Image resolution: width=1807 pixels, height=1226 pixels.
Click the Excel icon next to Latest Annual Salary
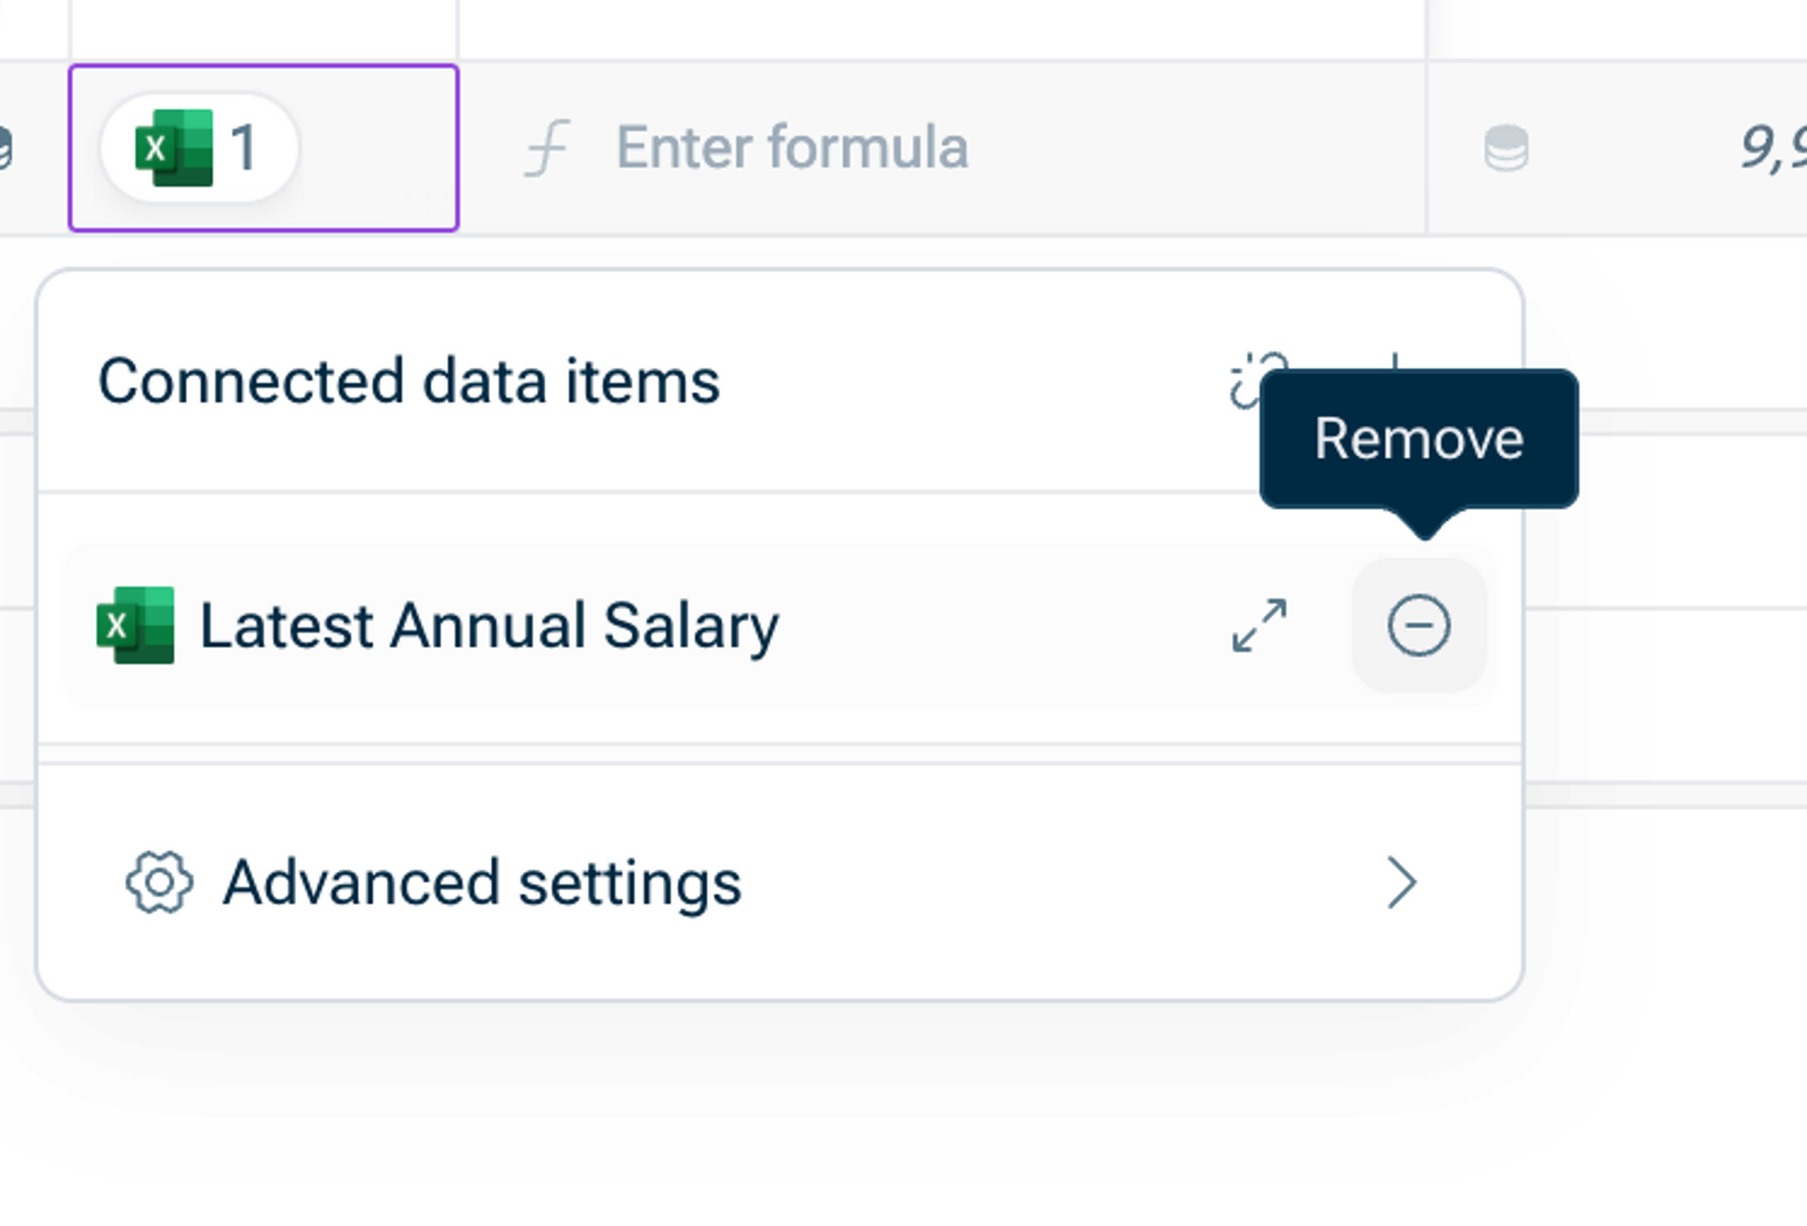click(136, 625)
